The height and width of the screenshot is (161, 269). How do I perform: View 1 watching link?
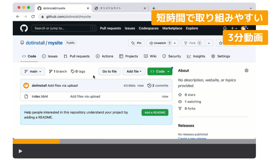[x=190, y=102]
